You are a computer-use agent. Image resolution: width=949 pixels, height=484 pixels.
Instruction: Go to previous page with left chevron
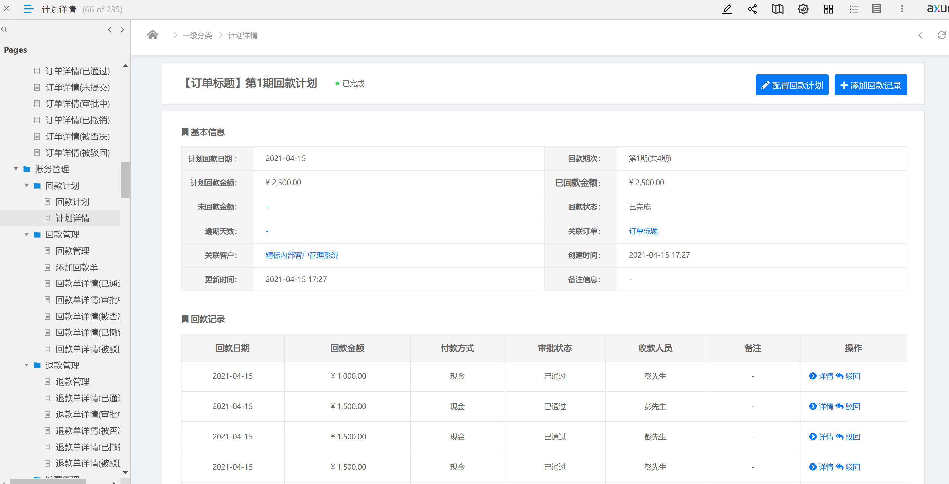pos(109,30)
